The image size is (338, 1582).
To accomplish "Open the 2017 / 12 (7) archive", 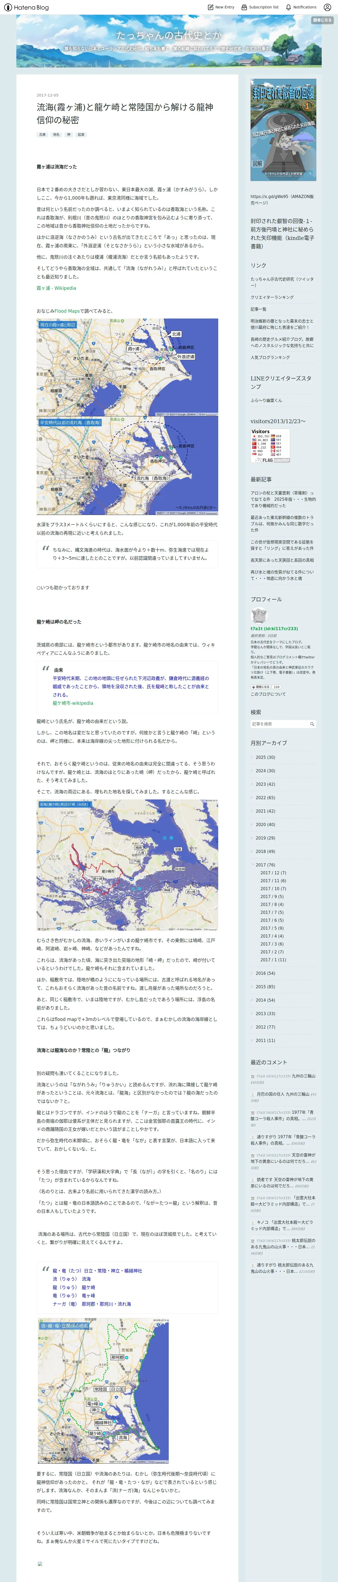I will 273,873.
